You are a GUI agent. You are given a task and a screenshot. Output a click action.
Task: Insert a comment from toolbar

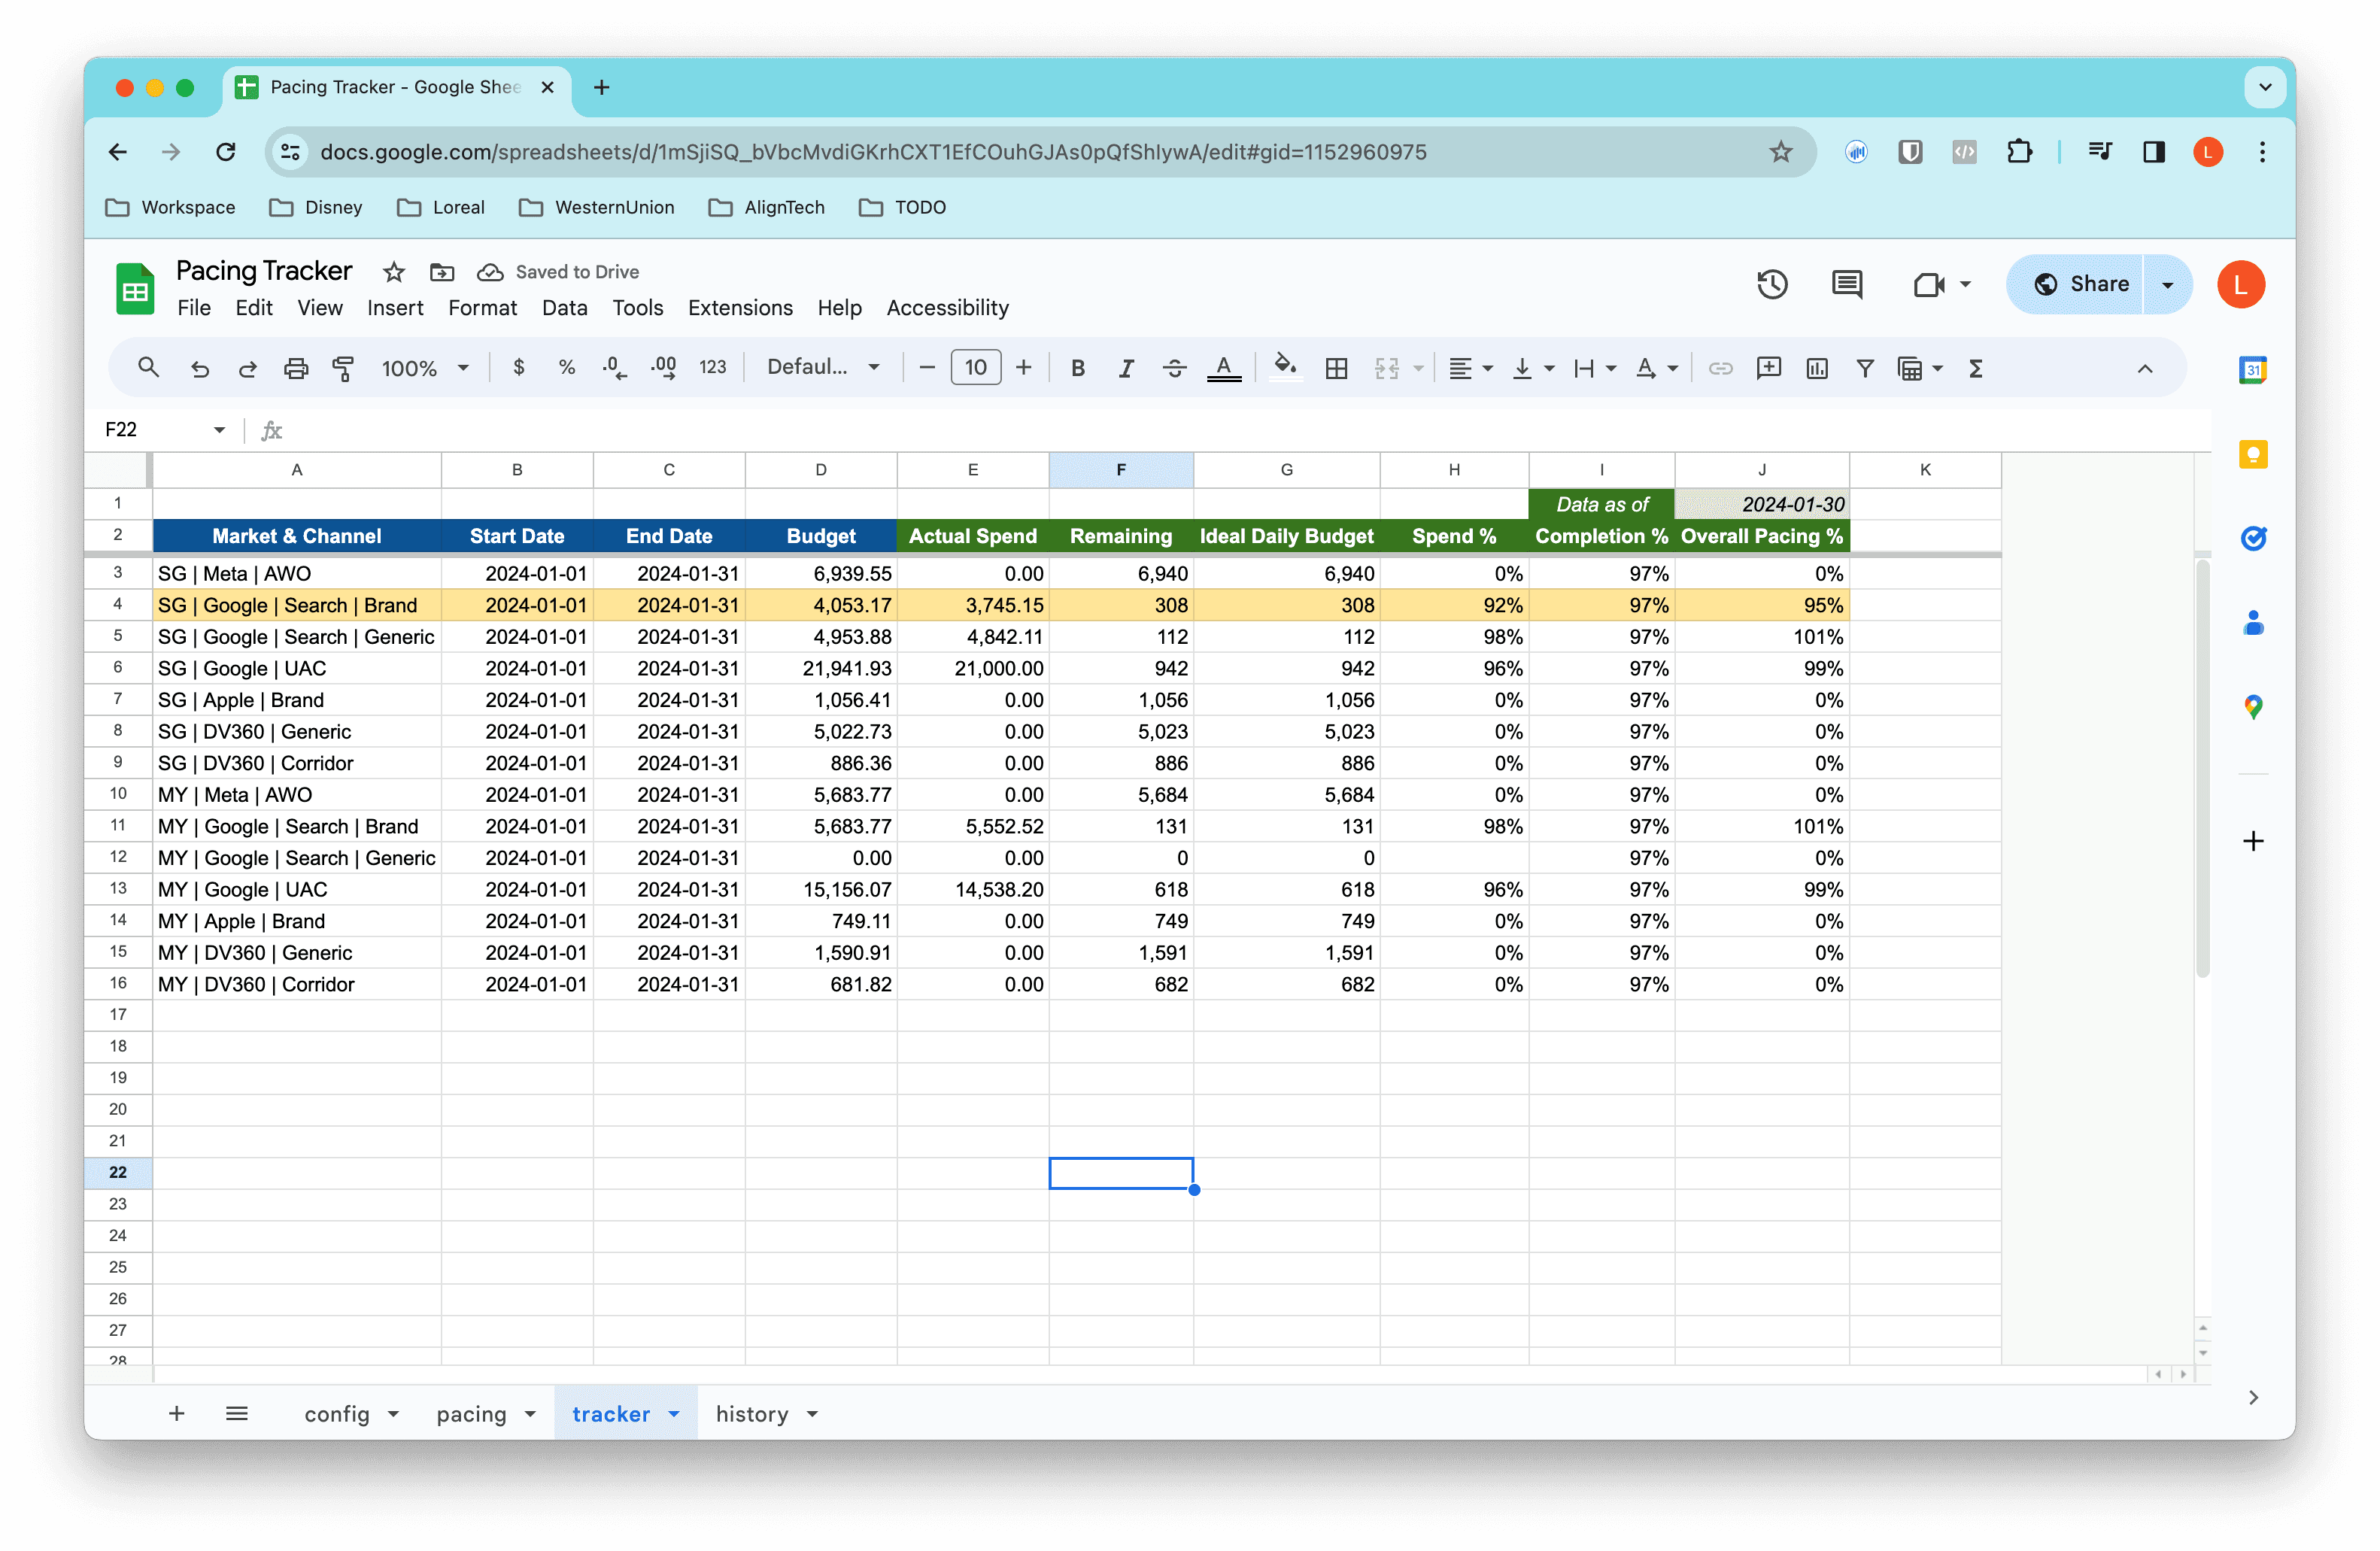click(1768, 368)
